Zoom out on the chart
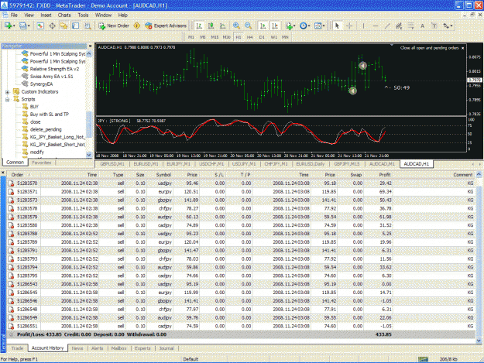The image size is (484, 363). coord(248,26)
